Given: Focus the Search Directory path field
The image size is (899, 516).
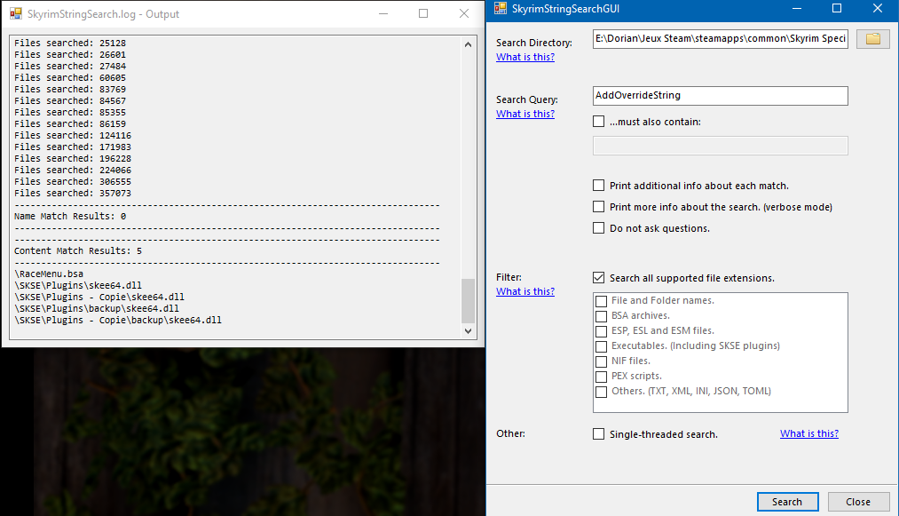Looking at the screenshot, I should (x=720, y=38).
